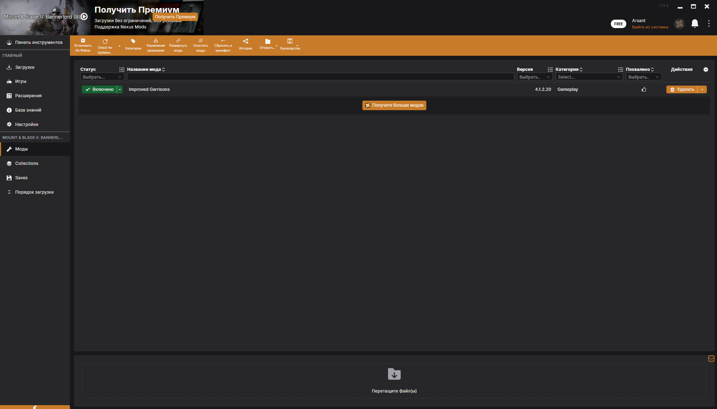Open История toolbar icon
The height and width of the screenshot is (409, 717).
[x=246, y=41]
